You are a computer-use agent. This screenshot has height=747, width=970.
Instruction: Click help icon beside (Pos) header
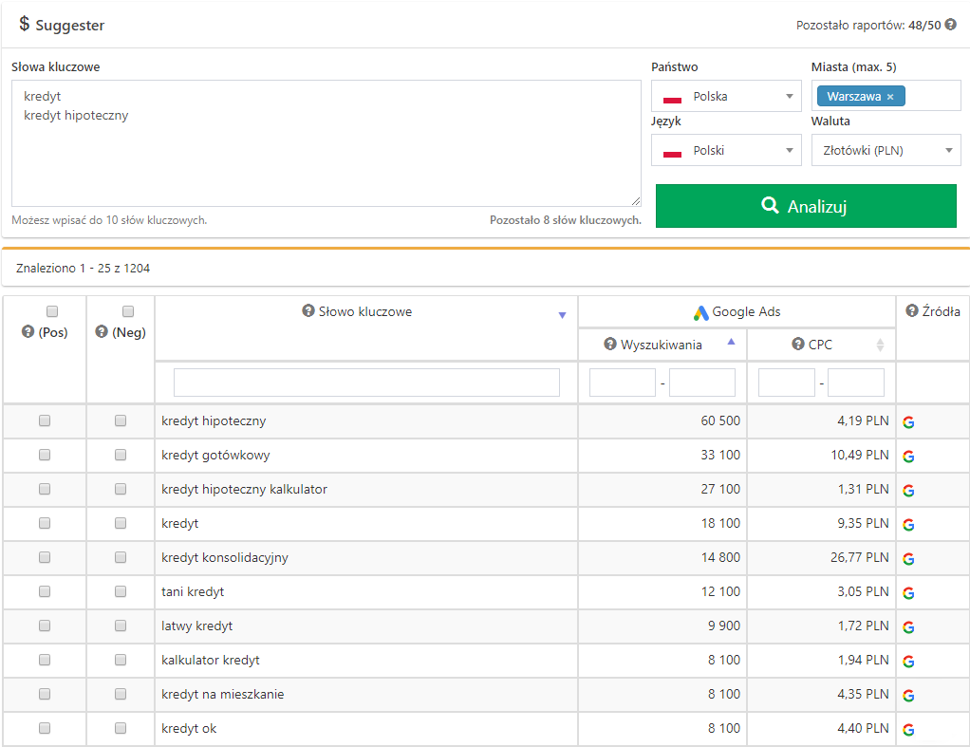pyautogui.click(x=28, y=332)
